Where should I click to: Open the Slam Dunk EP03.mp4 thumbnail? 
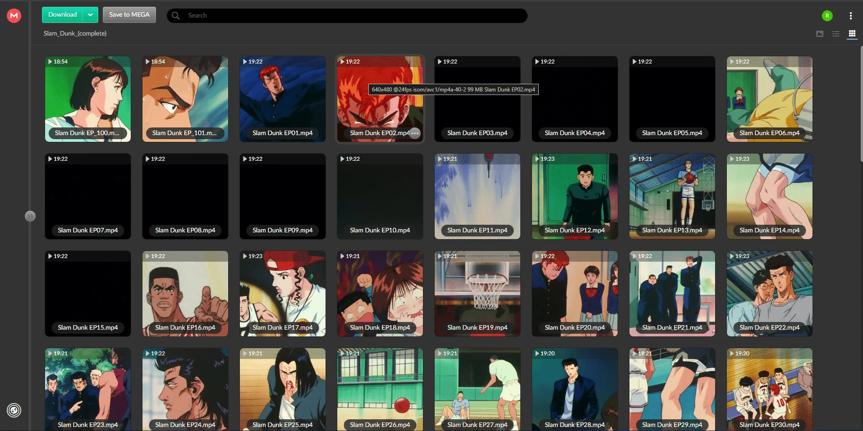[477, 99]
